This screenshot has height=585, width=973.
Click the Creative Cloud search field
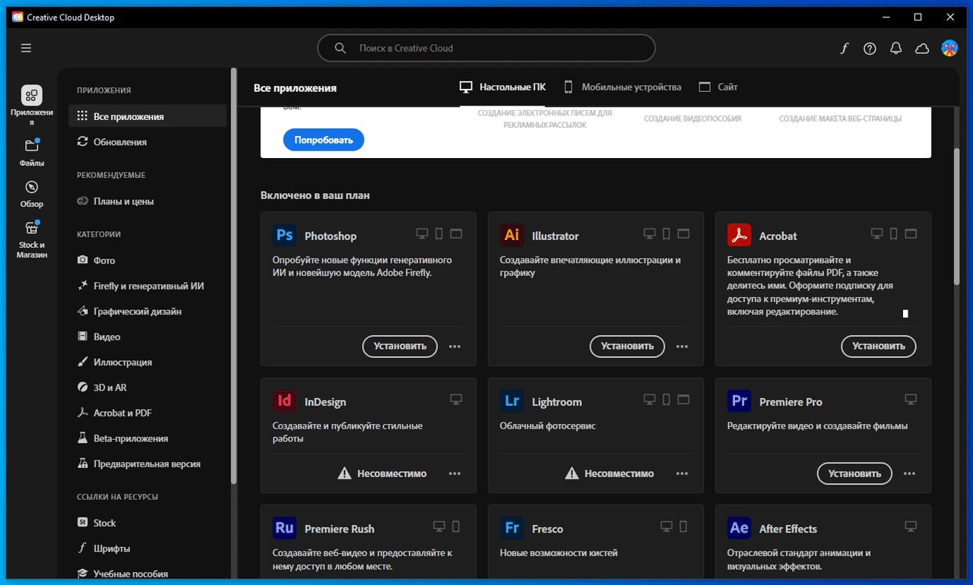pyautogui.click(x=486, y=48)
